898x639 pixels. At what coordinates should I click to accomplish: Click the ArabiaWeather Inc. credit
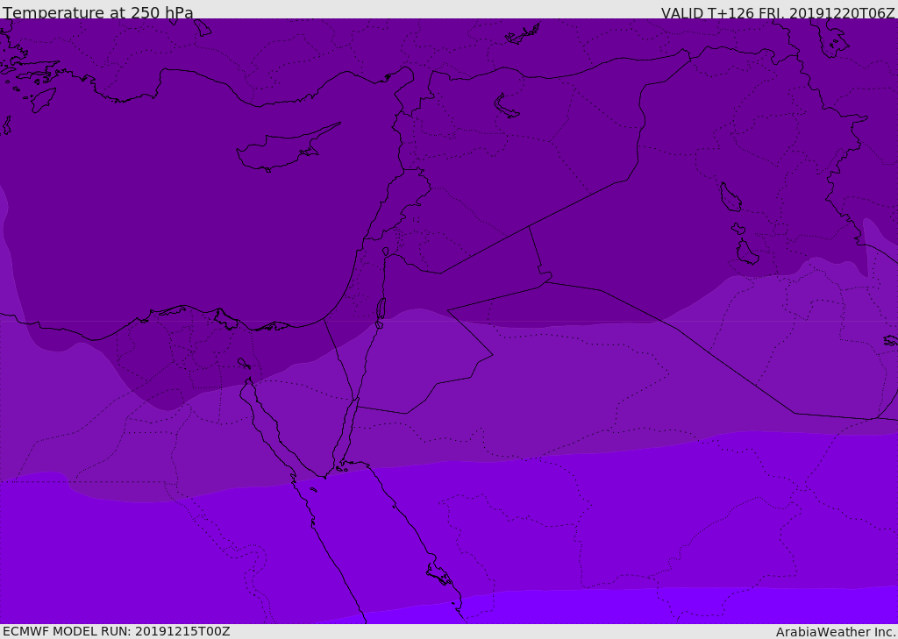[x=836, y=632]
